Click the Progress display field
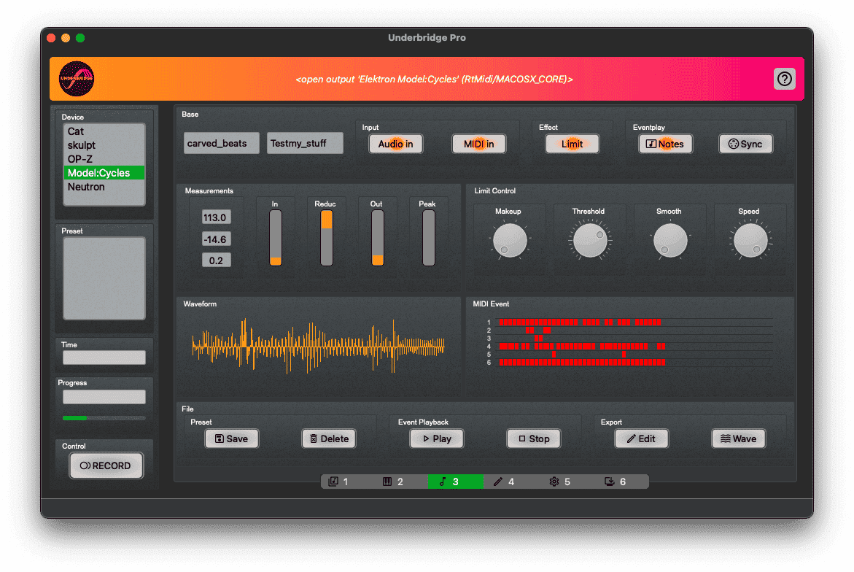Image resolution: width=854 pixels, height=572 pixels. [104, 397]
